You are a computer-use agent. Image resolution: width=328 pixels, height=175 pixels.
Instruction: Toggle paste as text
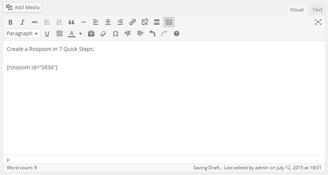point(91,33)
